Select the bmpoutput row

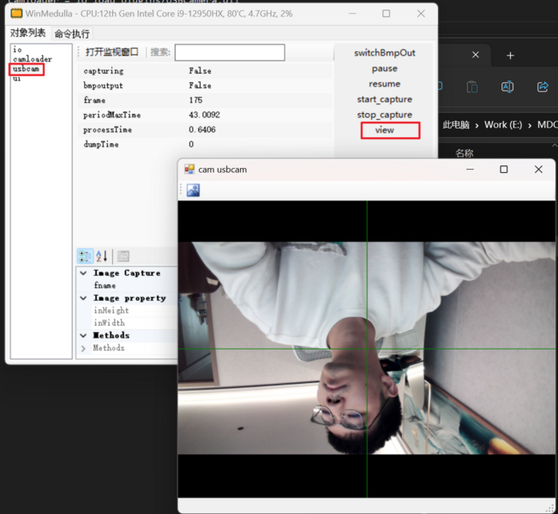click(x=205, y=86)
